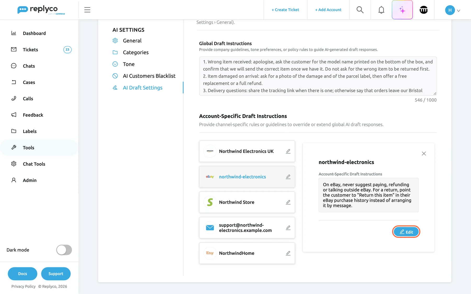The image size is (471, 294).
Task: Go to Chats section
Action: coord(39,66)
